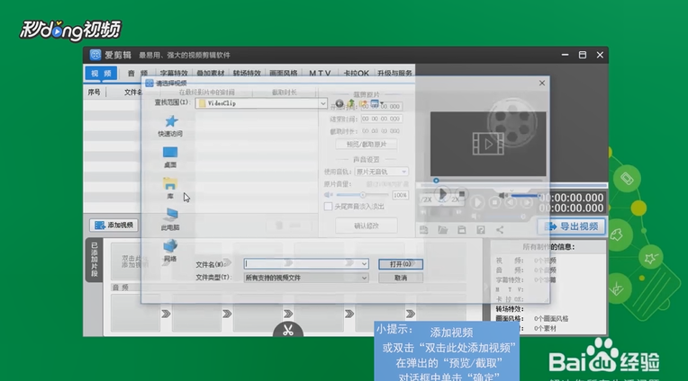Select 桌面 desktop location
The width and height of the screenshot is (688, 381).
170,157
